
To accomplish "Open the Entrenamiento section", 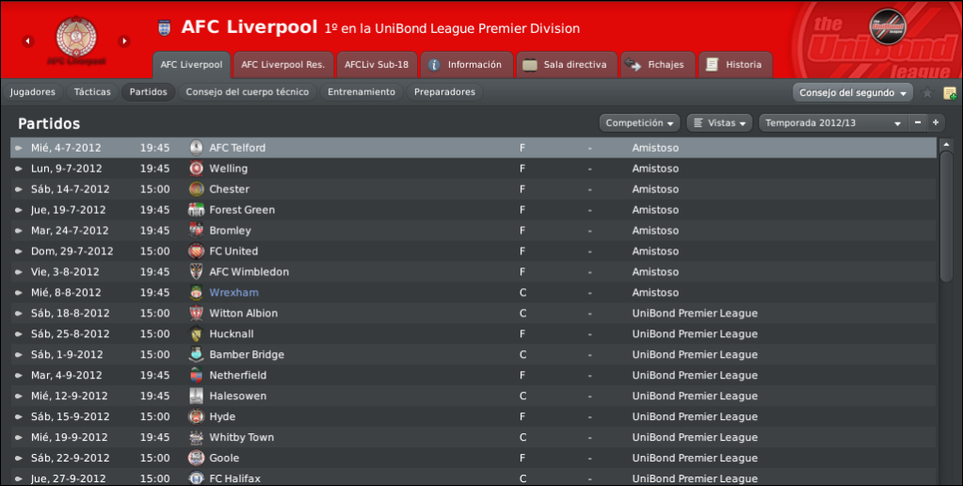I will (x=361, y=92).
